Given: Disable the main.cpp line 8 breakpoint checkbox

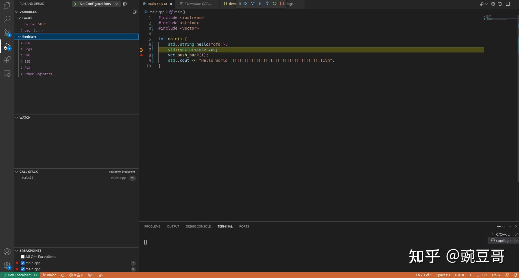Looking at the screenshot, I should (x=23, y=269).
